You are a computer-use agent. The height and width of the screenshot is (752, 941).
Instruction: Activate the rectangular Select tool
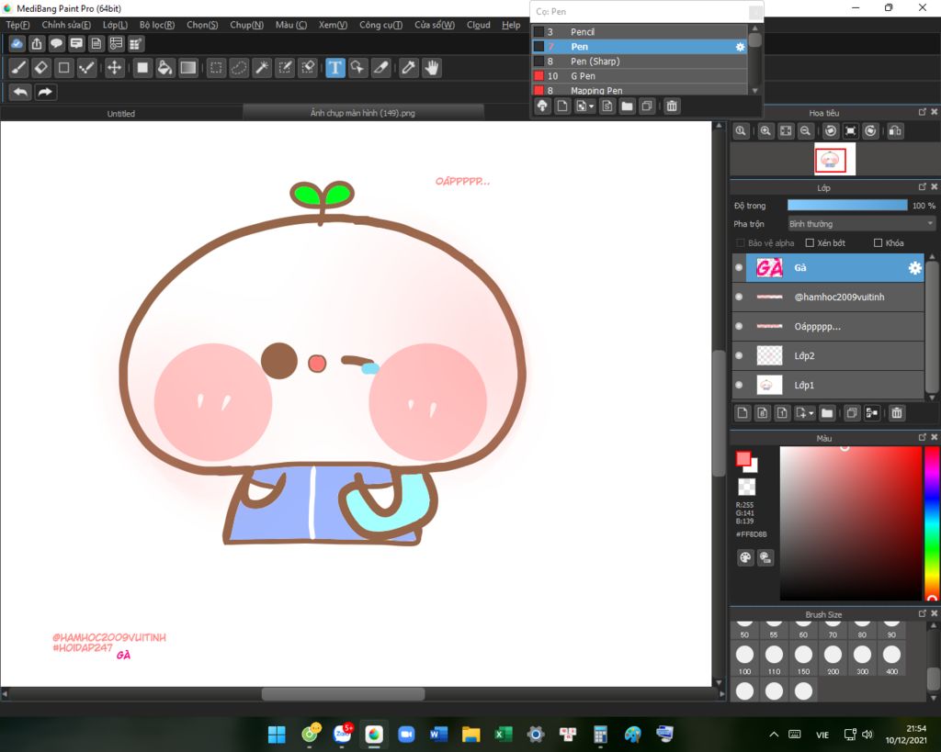(x=216, y=68)
